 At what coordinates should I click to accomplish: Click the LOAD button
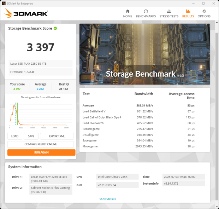15,136
